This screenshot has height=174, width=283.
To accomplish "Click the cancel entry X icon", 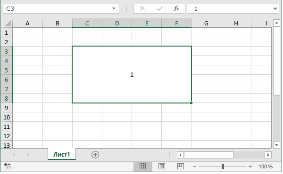I will (142, 8).
